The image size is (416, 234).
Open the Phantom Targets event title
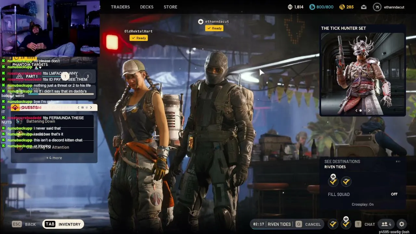(30, 65)
